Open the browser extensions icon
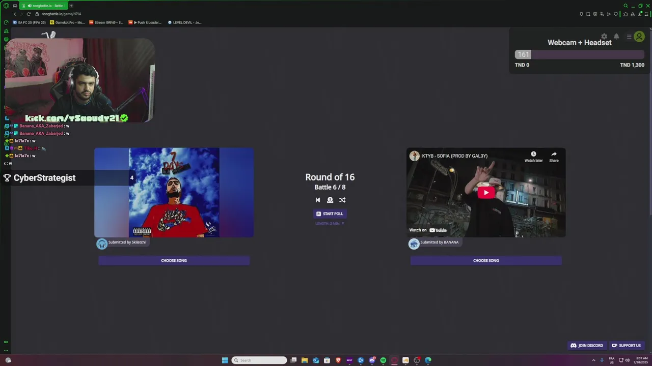The width and height of the screenshot is (652, 366). 626,14
